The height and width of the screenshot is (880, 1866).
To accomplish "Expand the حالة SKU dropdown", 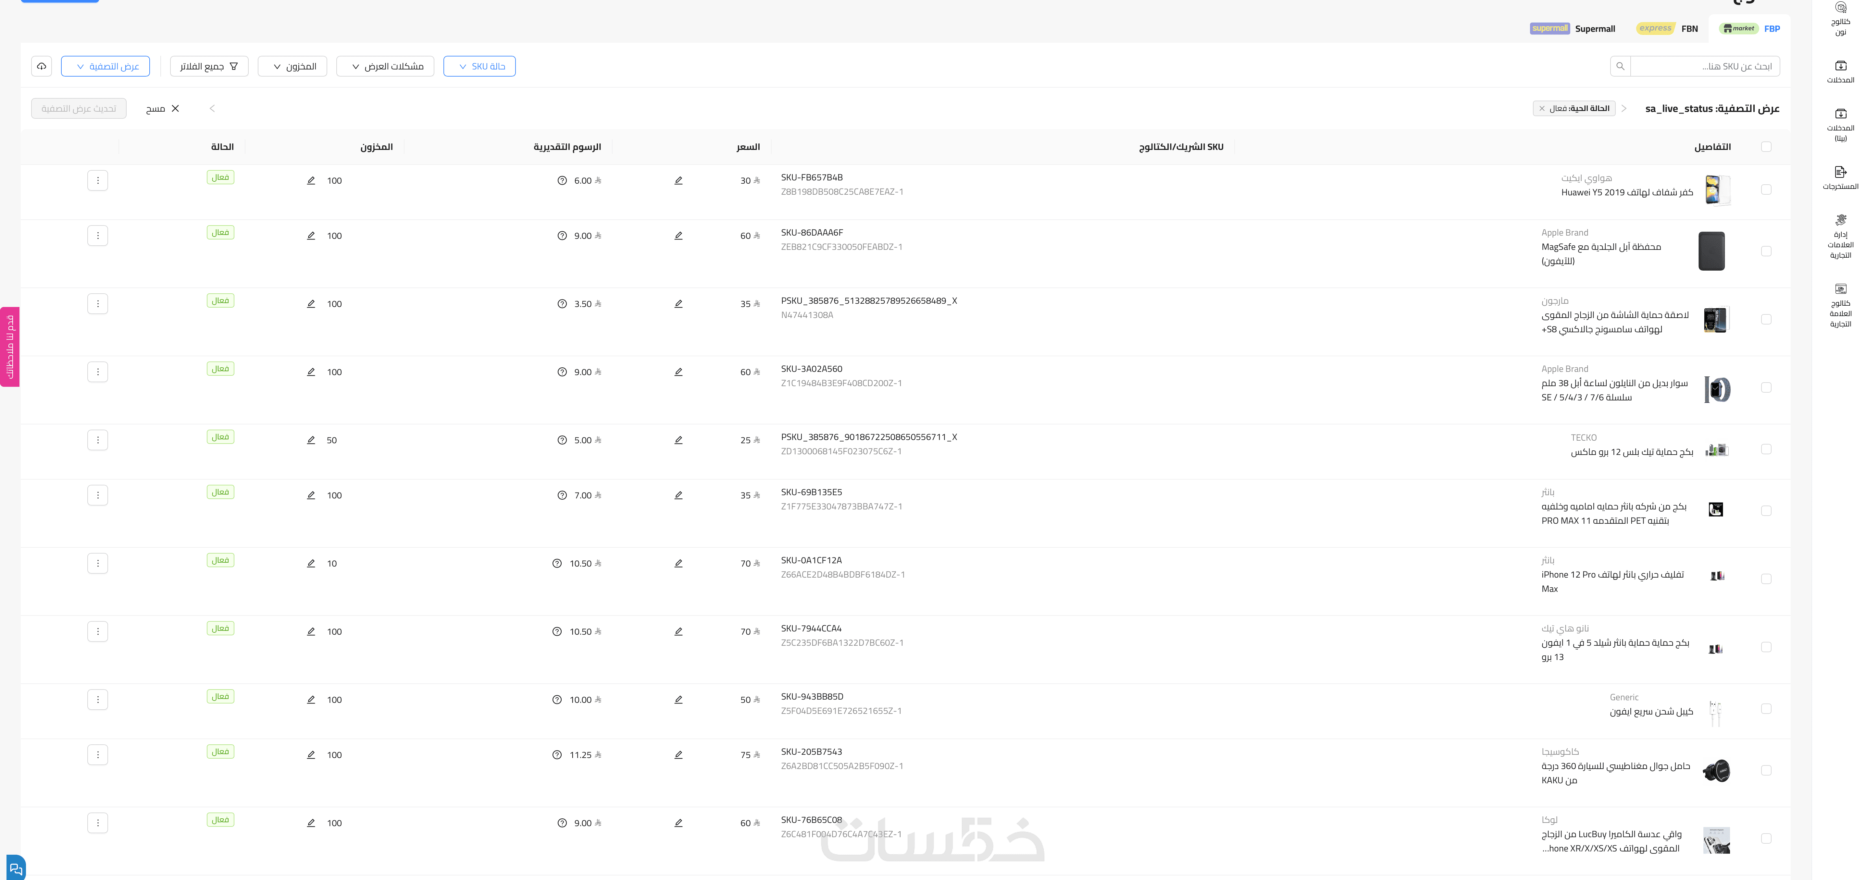I will [479, 66].
